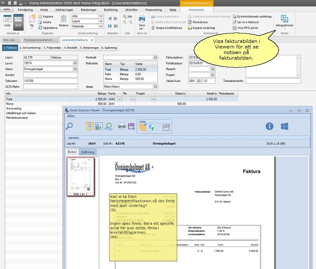Click OCR/Refnr input field
316x269 pixels.
[51, 87]
